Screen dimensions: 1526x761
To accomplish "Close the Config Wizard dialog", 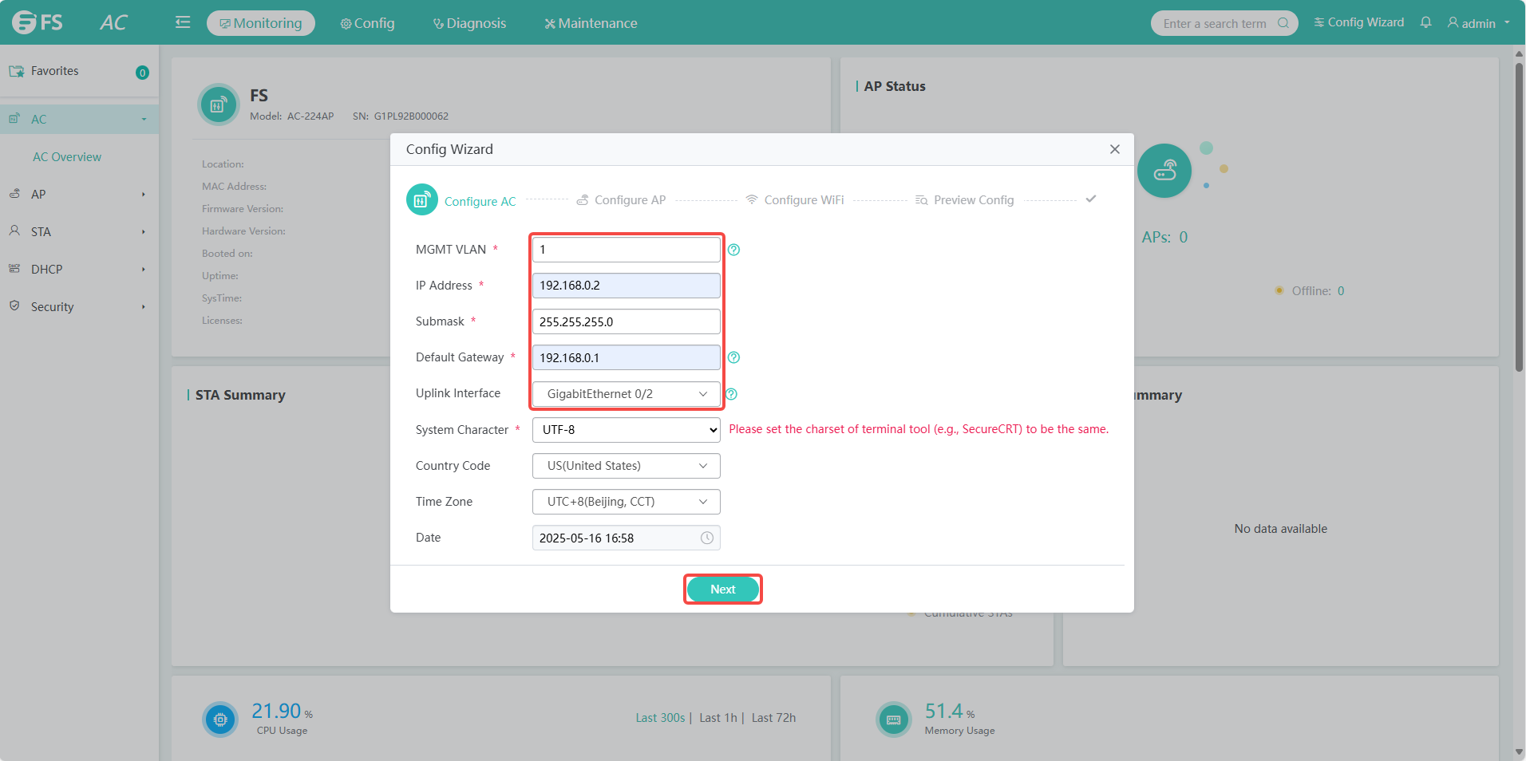I will tap(1114, 149).
